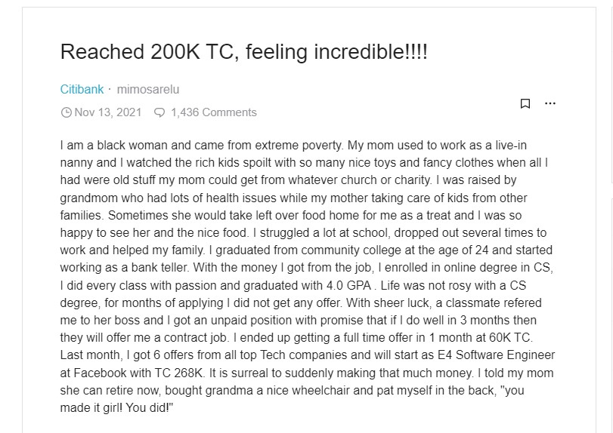The width and height of the screenshot is (613, 433).
Task: Jump to the 1,436 Comments section
Action: (214, 112)
